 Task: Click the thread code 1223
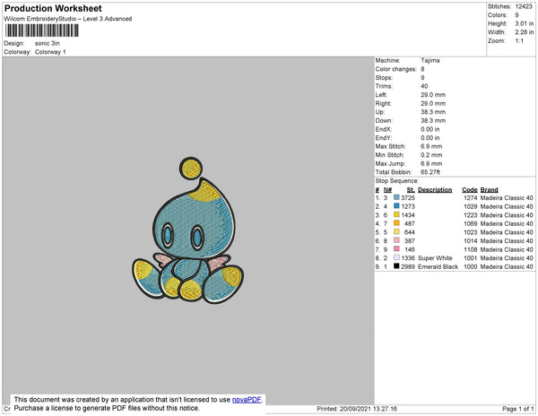coord(471,215)
